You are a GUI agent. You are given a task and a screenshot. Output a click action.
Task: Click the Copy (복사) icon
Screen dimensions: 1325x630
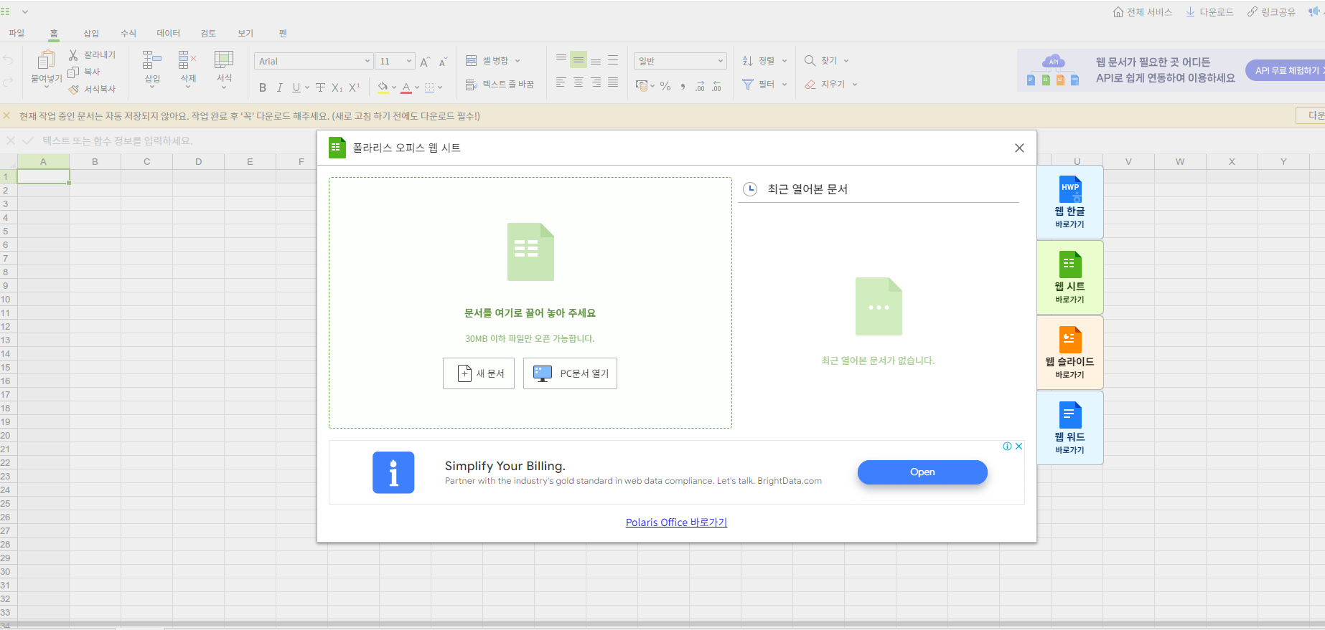[73, 72]
